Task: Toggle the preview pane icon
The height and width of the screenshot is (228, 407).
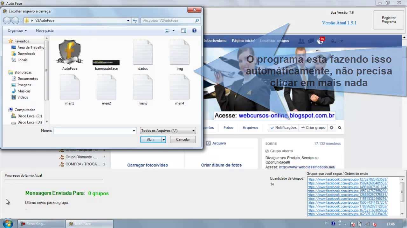Action: coord(183,31)
